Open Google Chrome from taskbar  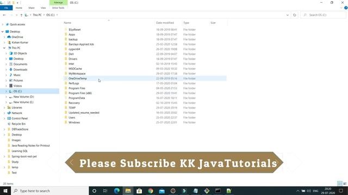click(151, 191)
